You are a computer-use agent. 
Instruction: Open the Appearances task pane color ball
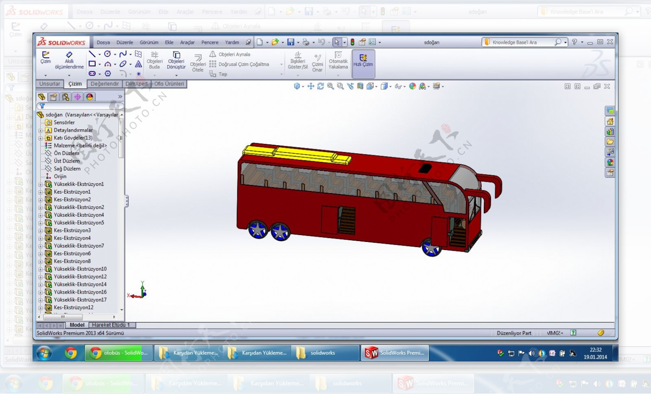[x=610, y=162]
